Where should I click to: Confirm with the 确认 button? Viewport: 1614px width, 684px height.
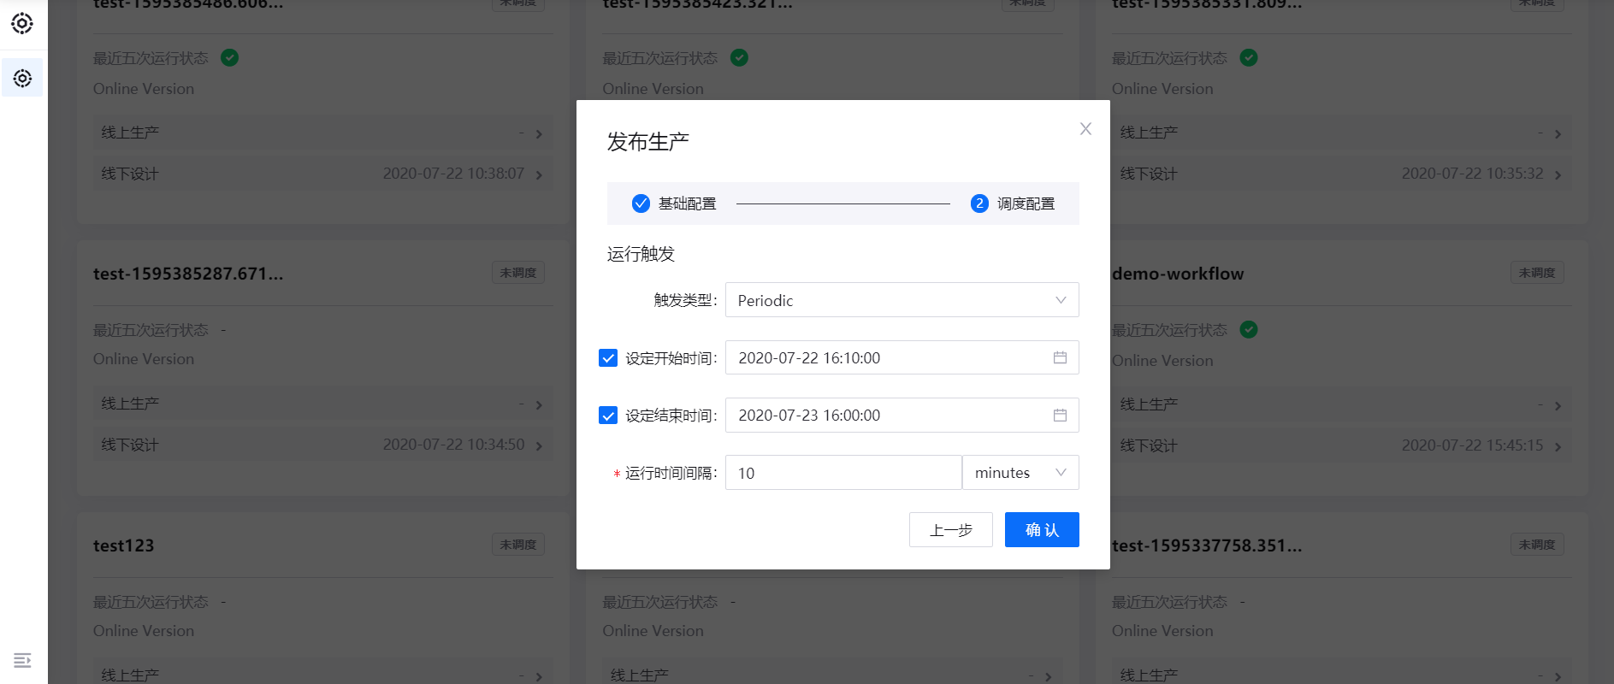point(1042,530)
